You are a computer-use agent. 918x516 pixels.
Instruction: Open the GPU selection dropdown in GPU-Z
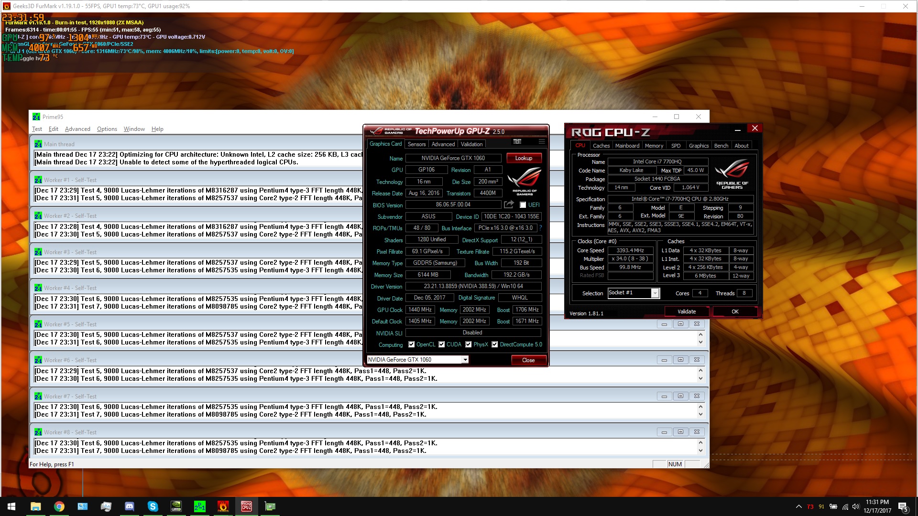465,360
